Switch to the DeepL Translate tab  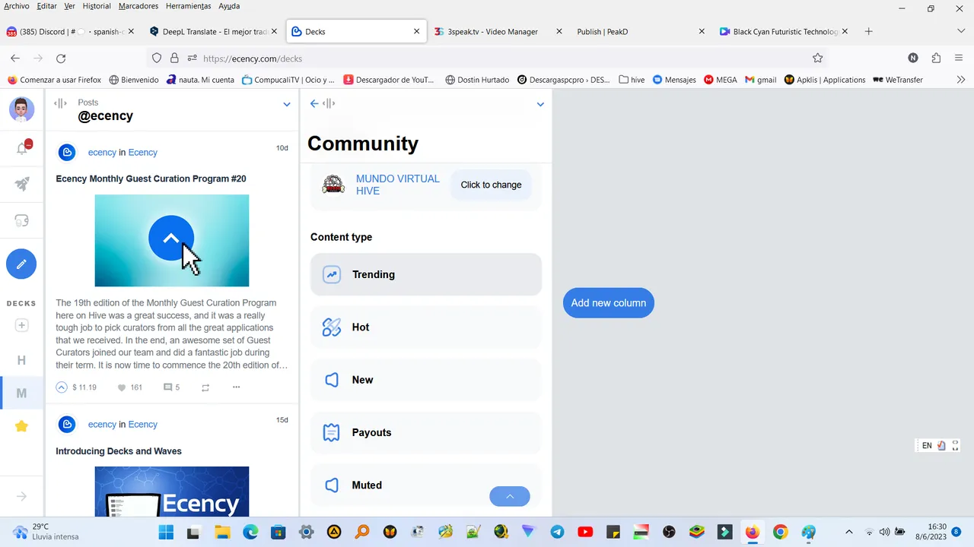214,32
